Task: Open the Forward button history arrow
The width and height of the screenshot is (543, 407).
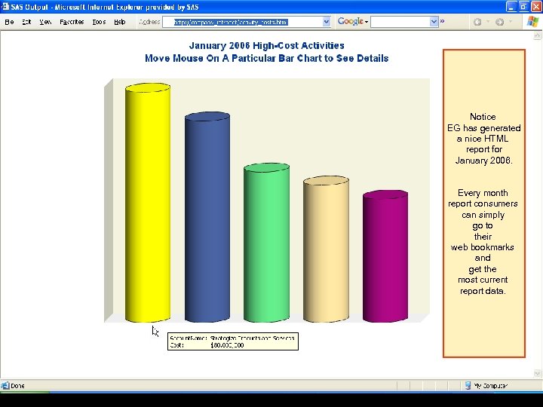Action: pos(510,22)
